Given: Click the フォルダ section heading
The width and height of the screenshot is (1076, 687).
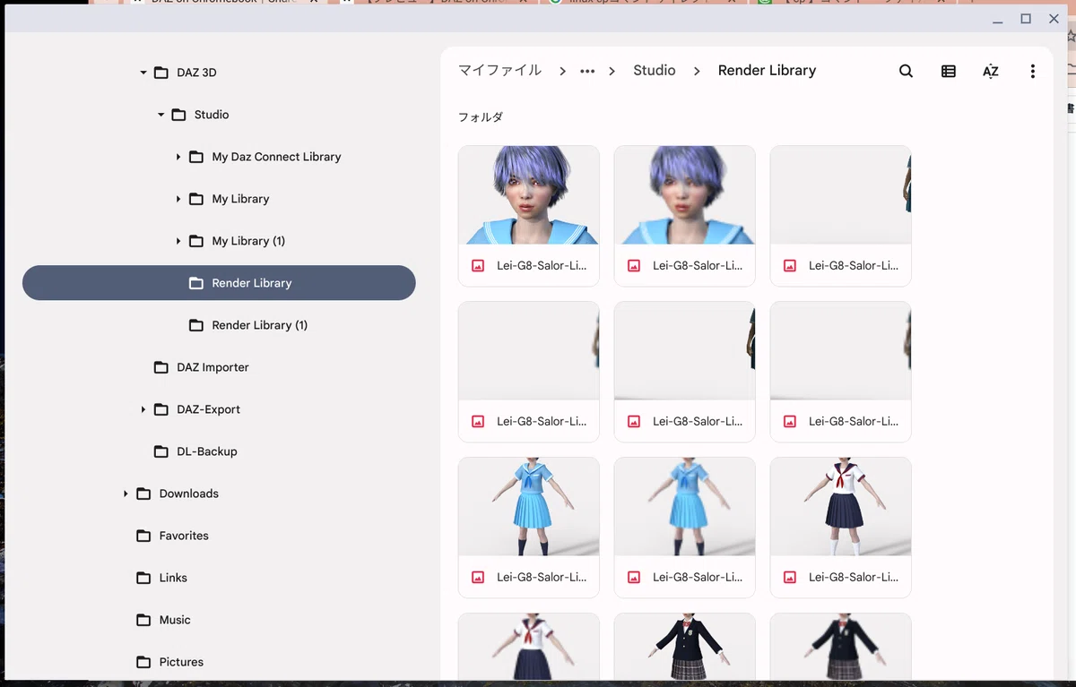Looking at the screenshot, I should [481, 117].
